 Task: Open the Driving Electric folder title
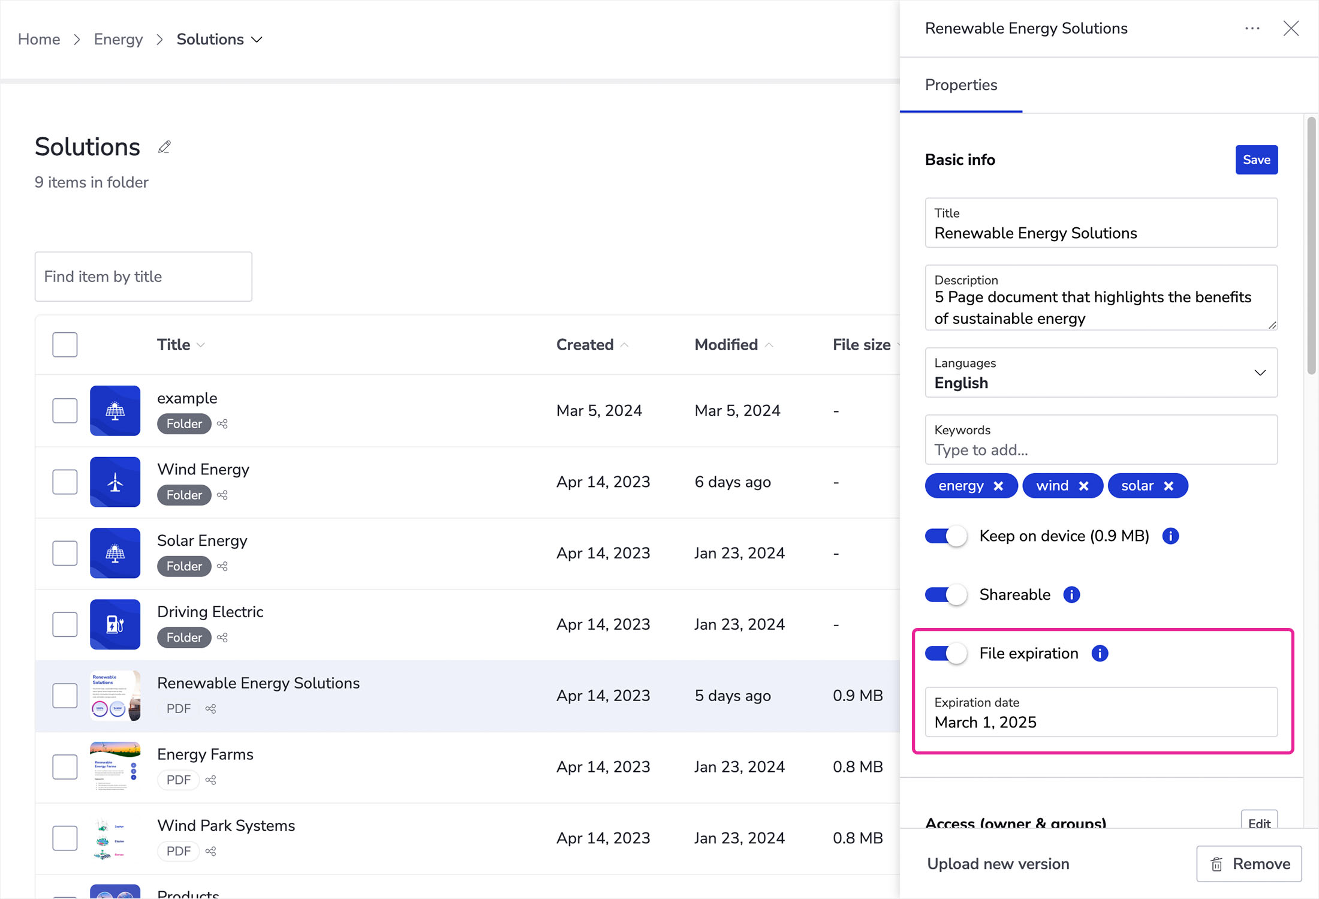tap(210, 612)
